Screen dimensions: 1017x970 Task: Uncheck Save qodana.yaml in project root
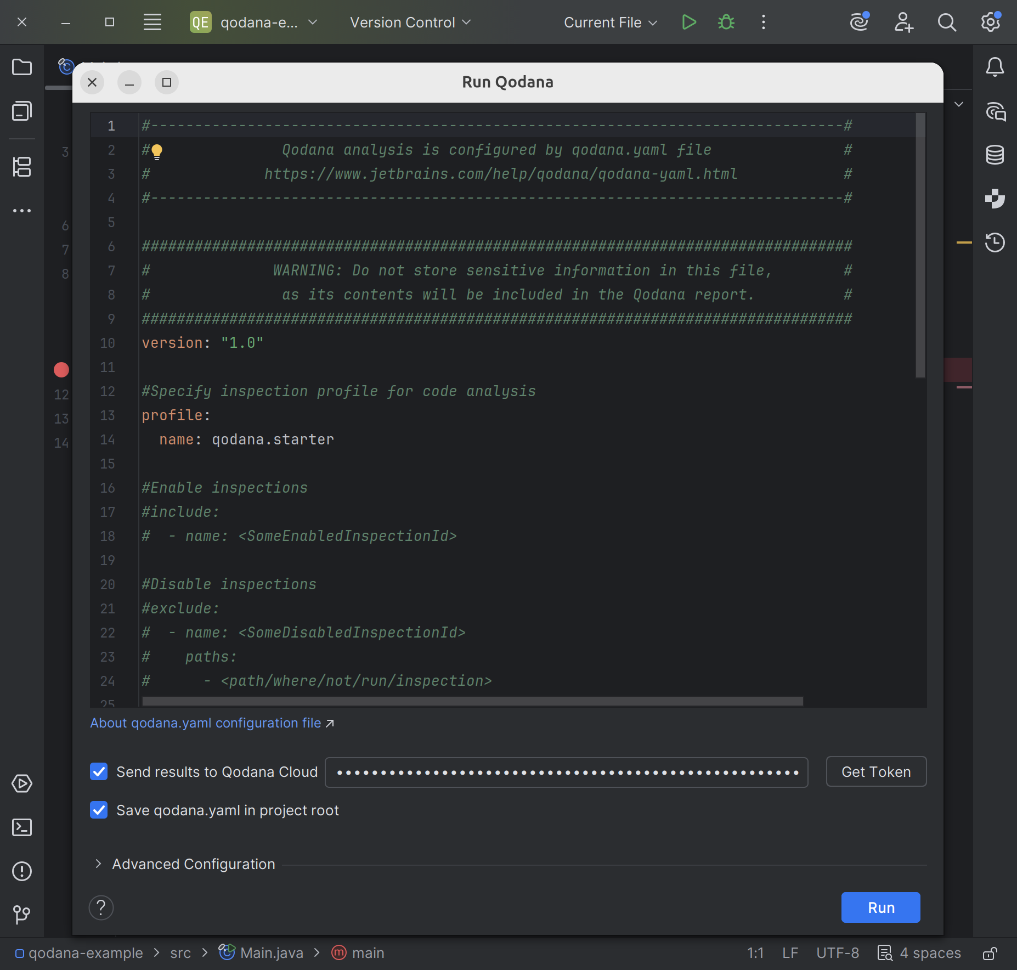(99, 810)
